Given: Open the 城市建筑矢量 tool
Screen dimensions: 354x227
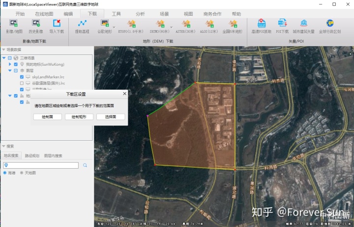Looking at the screenshot, I should (x=304, y=26).
